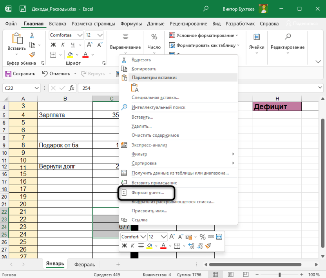This screenshot has width=326, height=278.
Task: Click Increase Decimal in the mini toolbar
Action: [191, 246]
